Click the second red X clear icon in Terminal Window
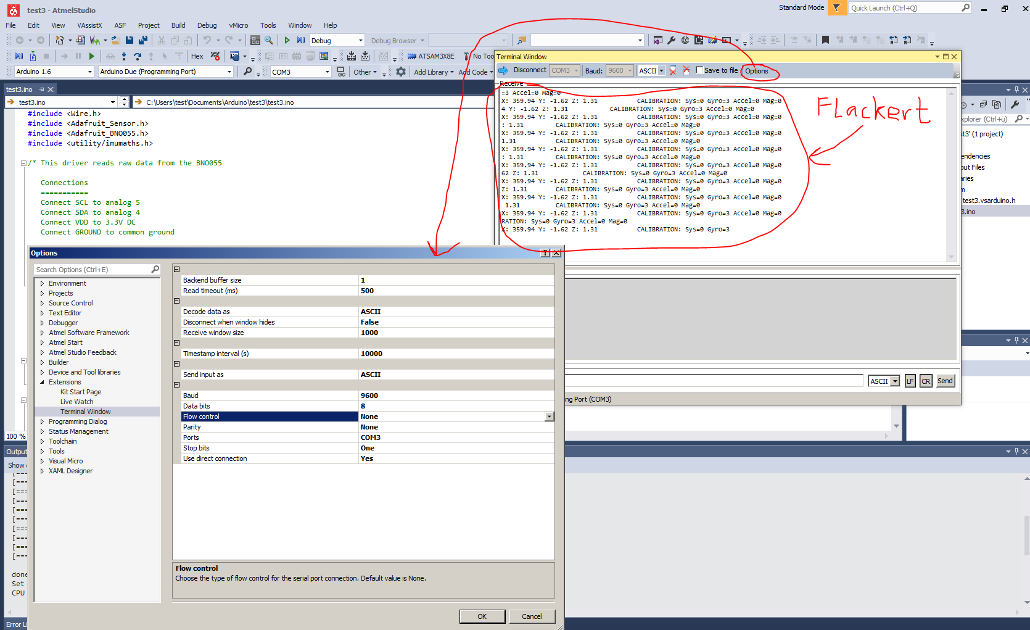Image resolution: width=1030 pixels, height=630 pixels. [x=686, y=70]
